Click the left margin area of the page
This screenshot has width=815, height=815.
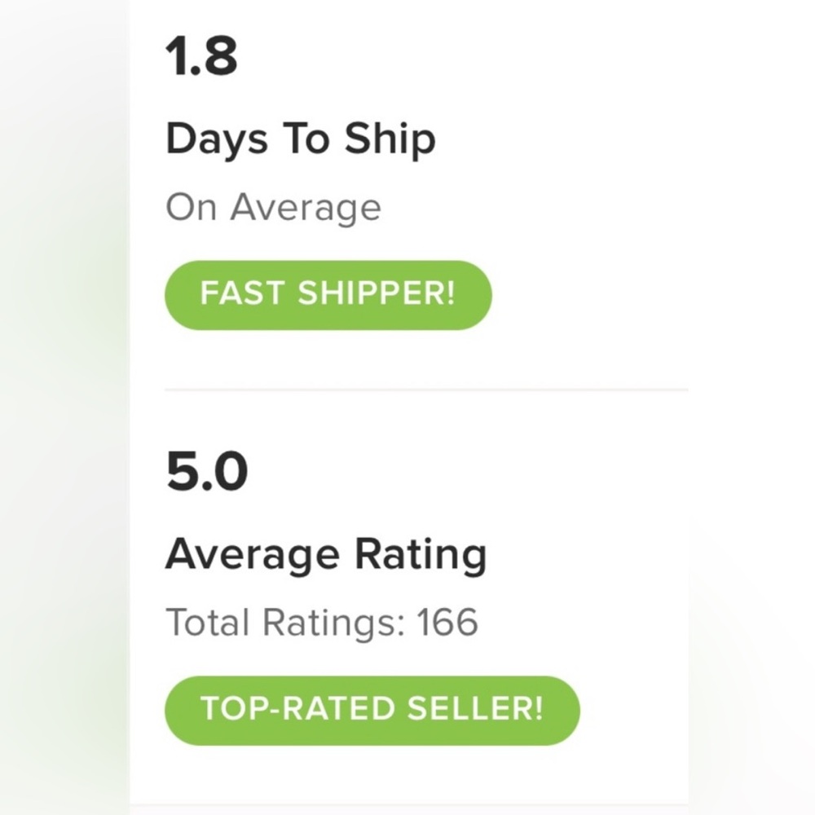(65, 407)
